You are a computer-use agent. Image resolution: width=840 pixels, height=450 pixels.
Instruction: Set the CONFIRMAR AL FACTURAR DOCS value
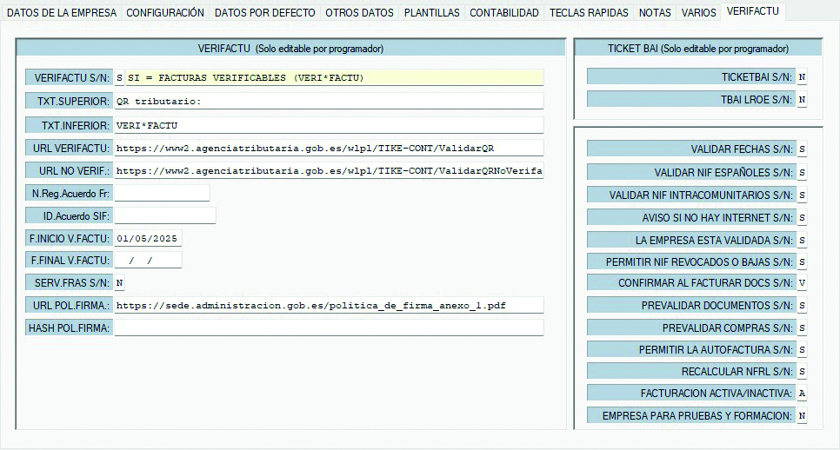(802, 283)
